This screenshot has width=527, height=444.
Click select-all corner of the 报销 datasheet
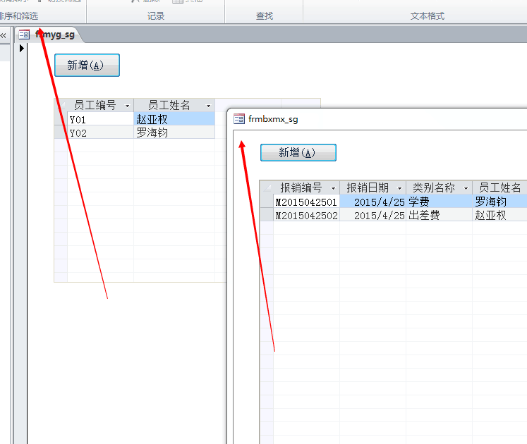(266, 187)
